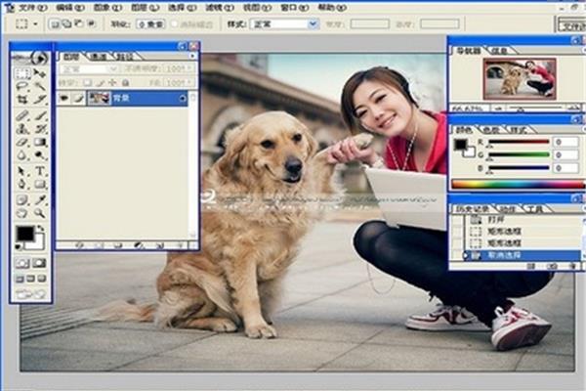Select the Gradient tool
Screen dimensions: 586x391
[x=40, y=143]
